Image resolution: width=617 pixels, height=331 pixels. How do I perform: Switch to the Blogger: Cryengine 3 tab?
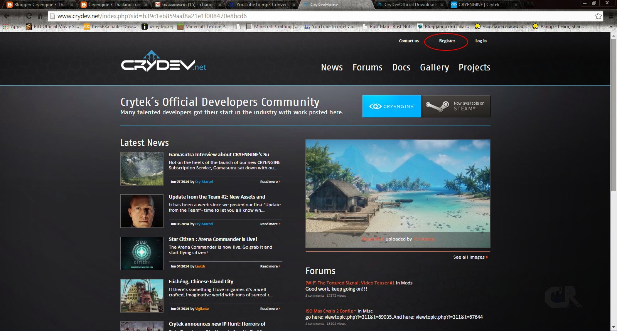click(37, 5)
